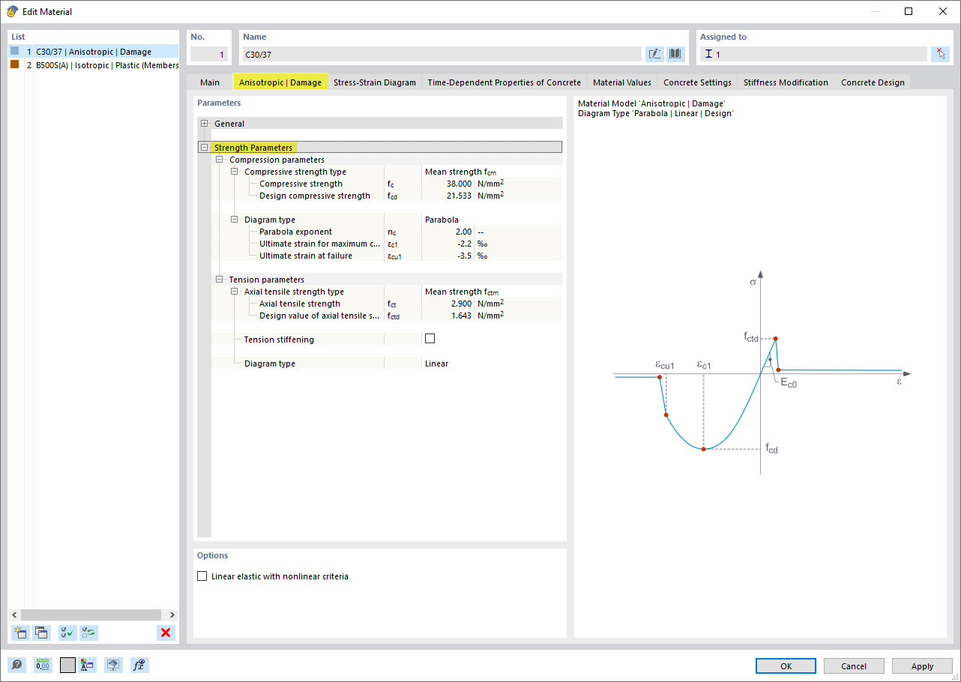Delete the material with the red X icon

(166, 633)
